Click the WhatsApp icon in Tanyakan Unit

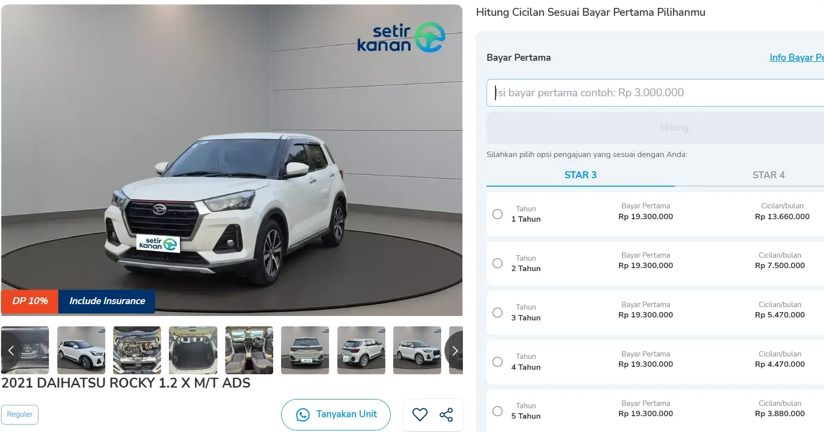point(303,415)
